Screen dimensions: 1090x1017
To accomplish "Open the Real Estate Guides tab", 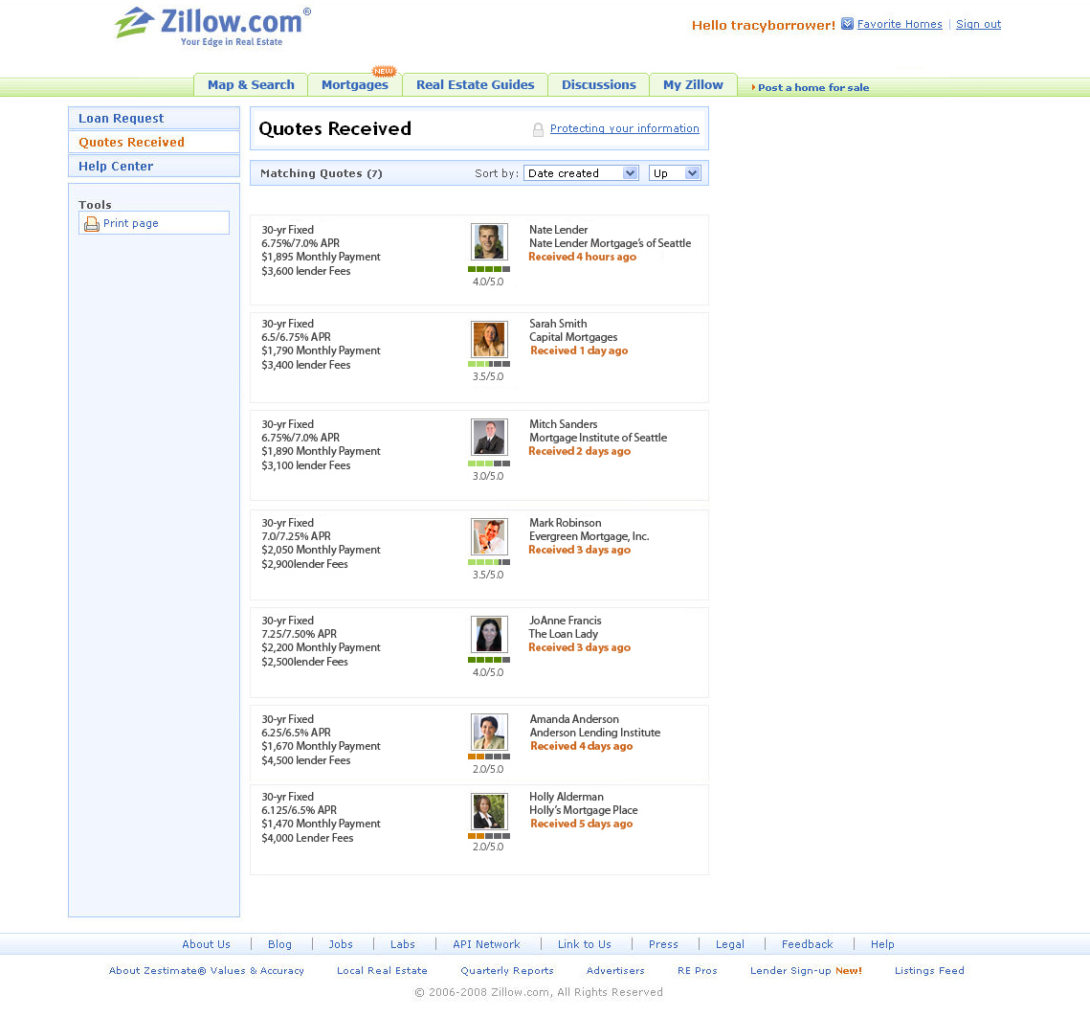I will click(x=475, y=85).
